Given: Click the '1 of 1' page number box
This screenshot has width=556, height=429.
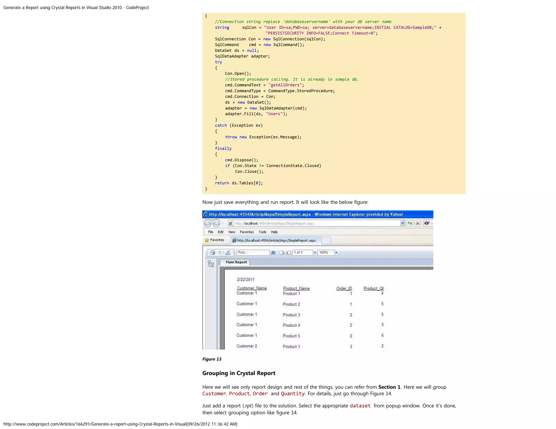Looking at the screenshot, I should click(302, 252).
